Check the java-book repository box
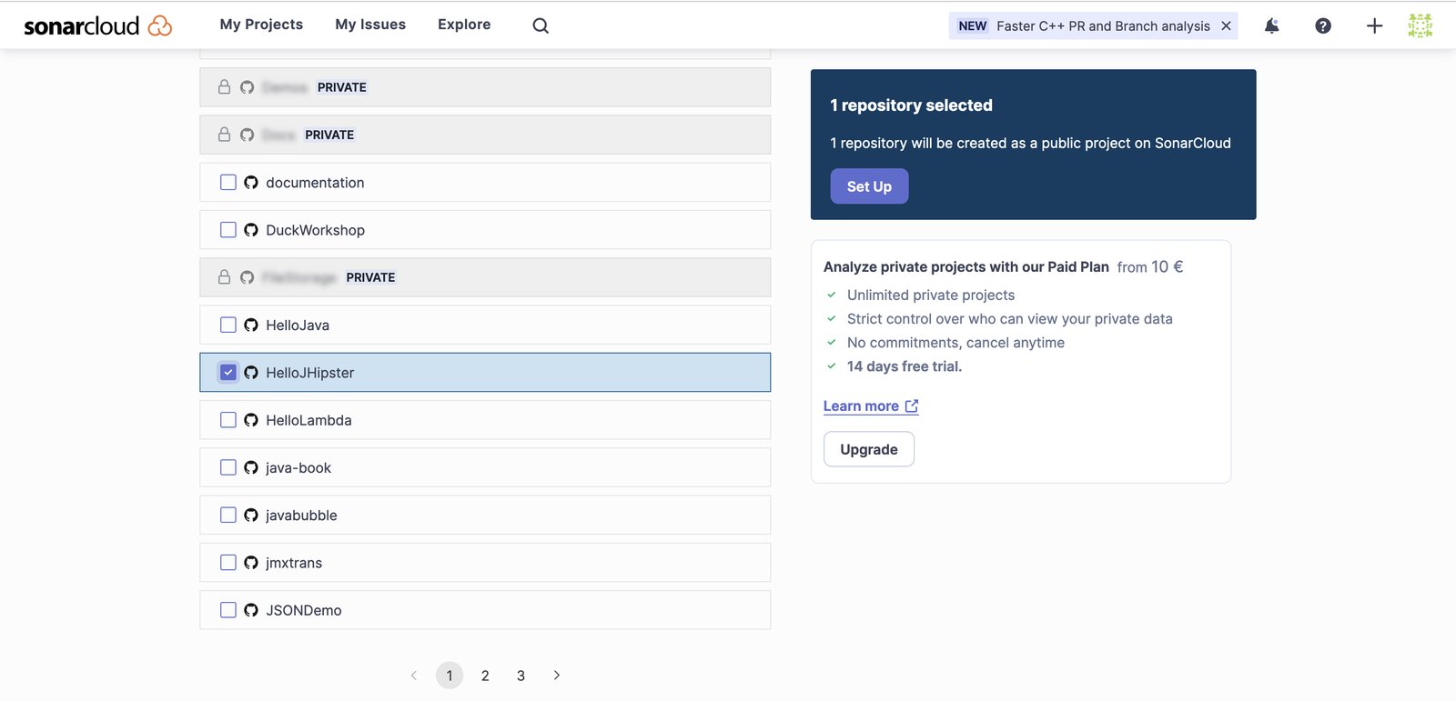 (228, 467)
